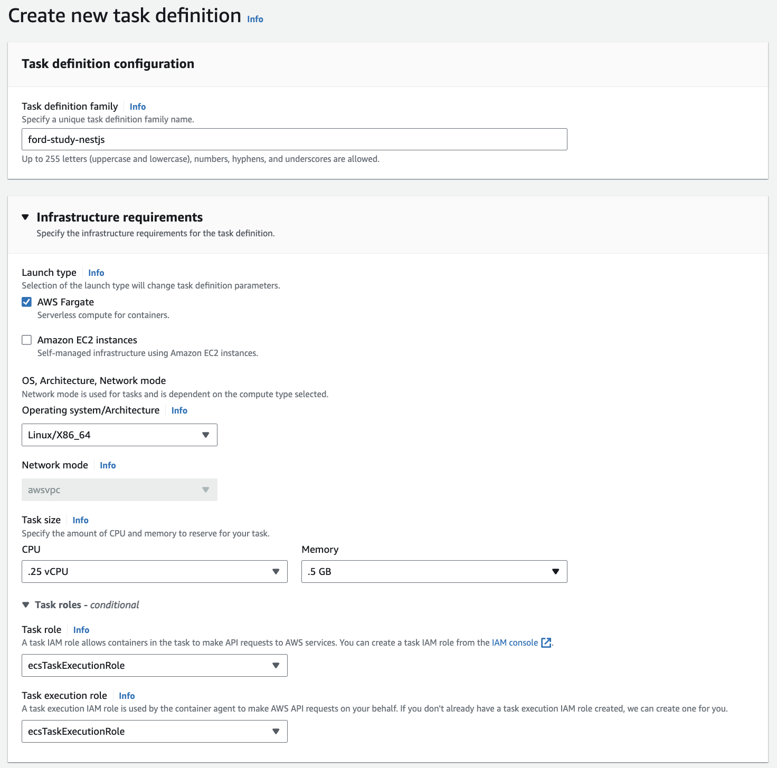
Task: Open Info beside Operating system/Architecture
Action: click(179, 410)
